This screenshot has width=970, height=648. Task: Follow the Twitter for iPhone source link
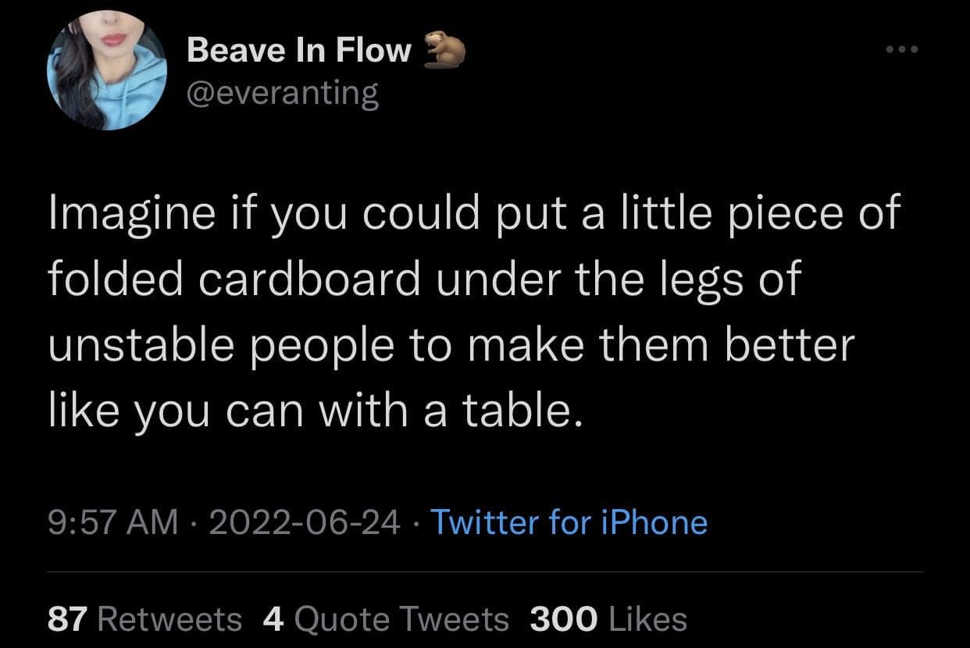pyautogui.click(x=569, y=522)
